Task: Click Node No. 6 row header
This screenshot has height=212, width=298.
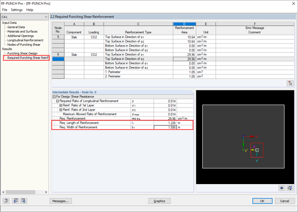Action: tap(58, 54)
